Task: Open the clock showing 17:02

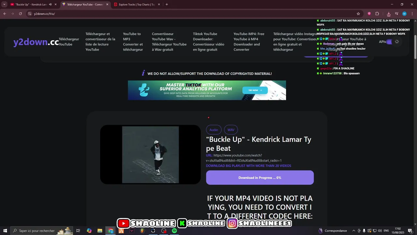Action: pos(398,231)
